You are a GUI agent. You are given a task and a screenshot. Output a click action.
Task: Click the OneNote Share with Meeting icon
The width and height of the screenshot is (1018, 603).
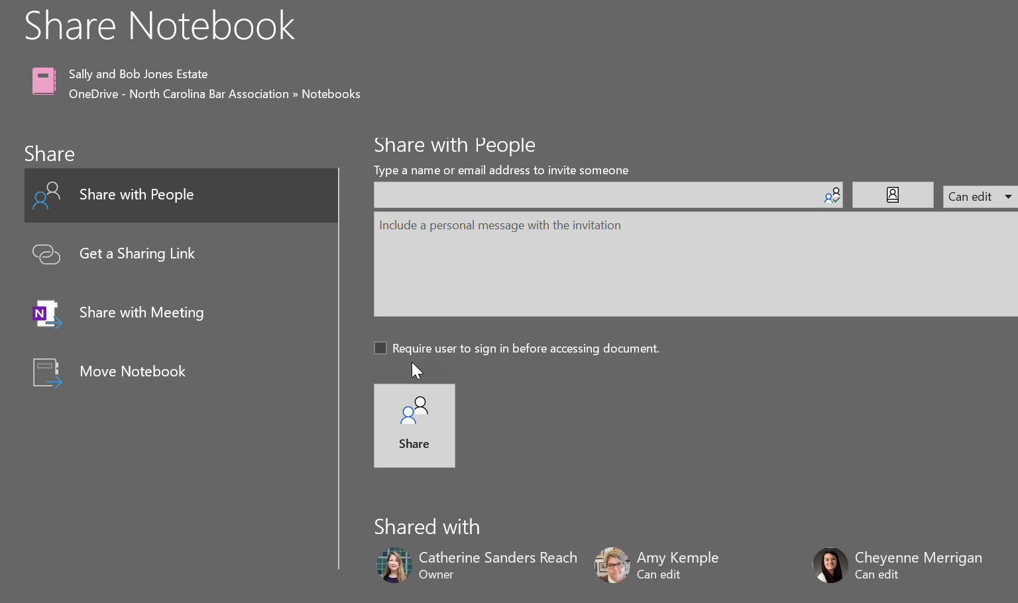pyautogui.click(x=46, y=313)
